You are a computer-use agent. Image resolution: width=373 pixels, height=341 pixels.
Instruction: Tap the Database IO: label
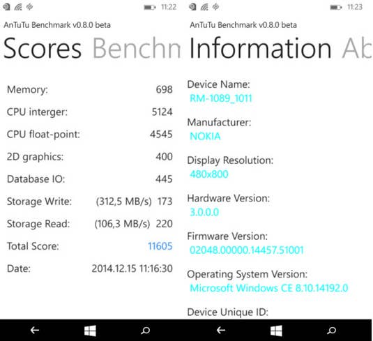[36, 179]
